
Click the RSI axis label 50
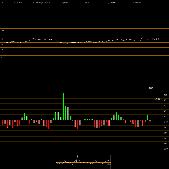coord(2,44)
